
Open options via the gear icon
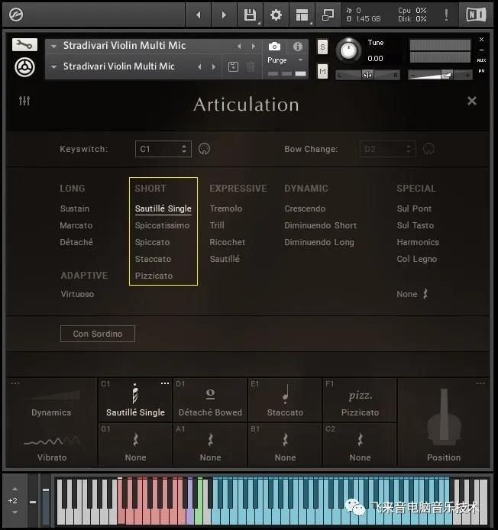(276, 15)
